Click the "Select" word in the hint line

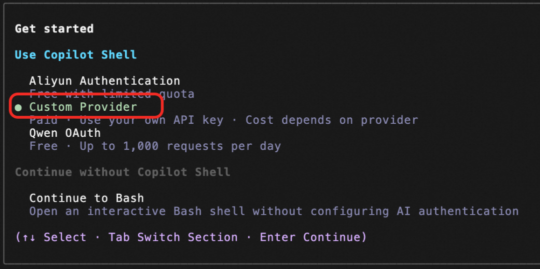[x=65, y=238]
